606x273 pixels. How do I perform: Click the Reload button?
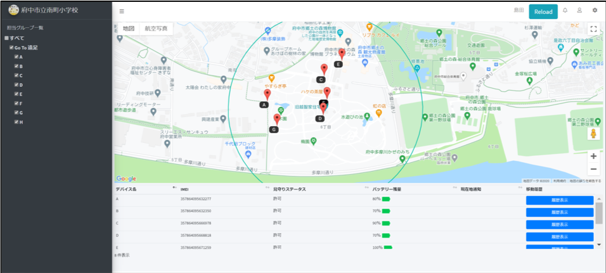pyautogui.click(x=543, y=11)
